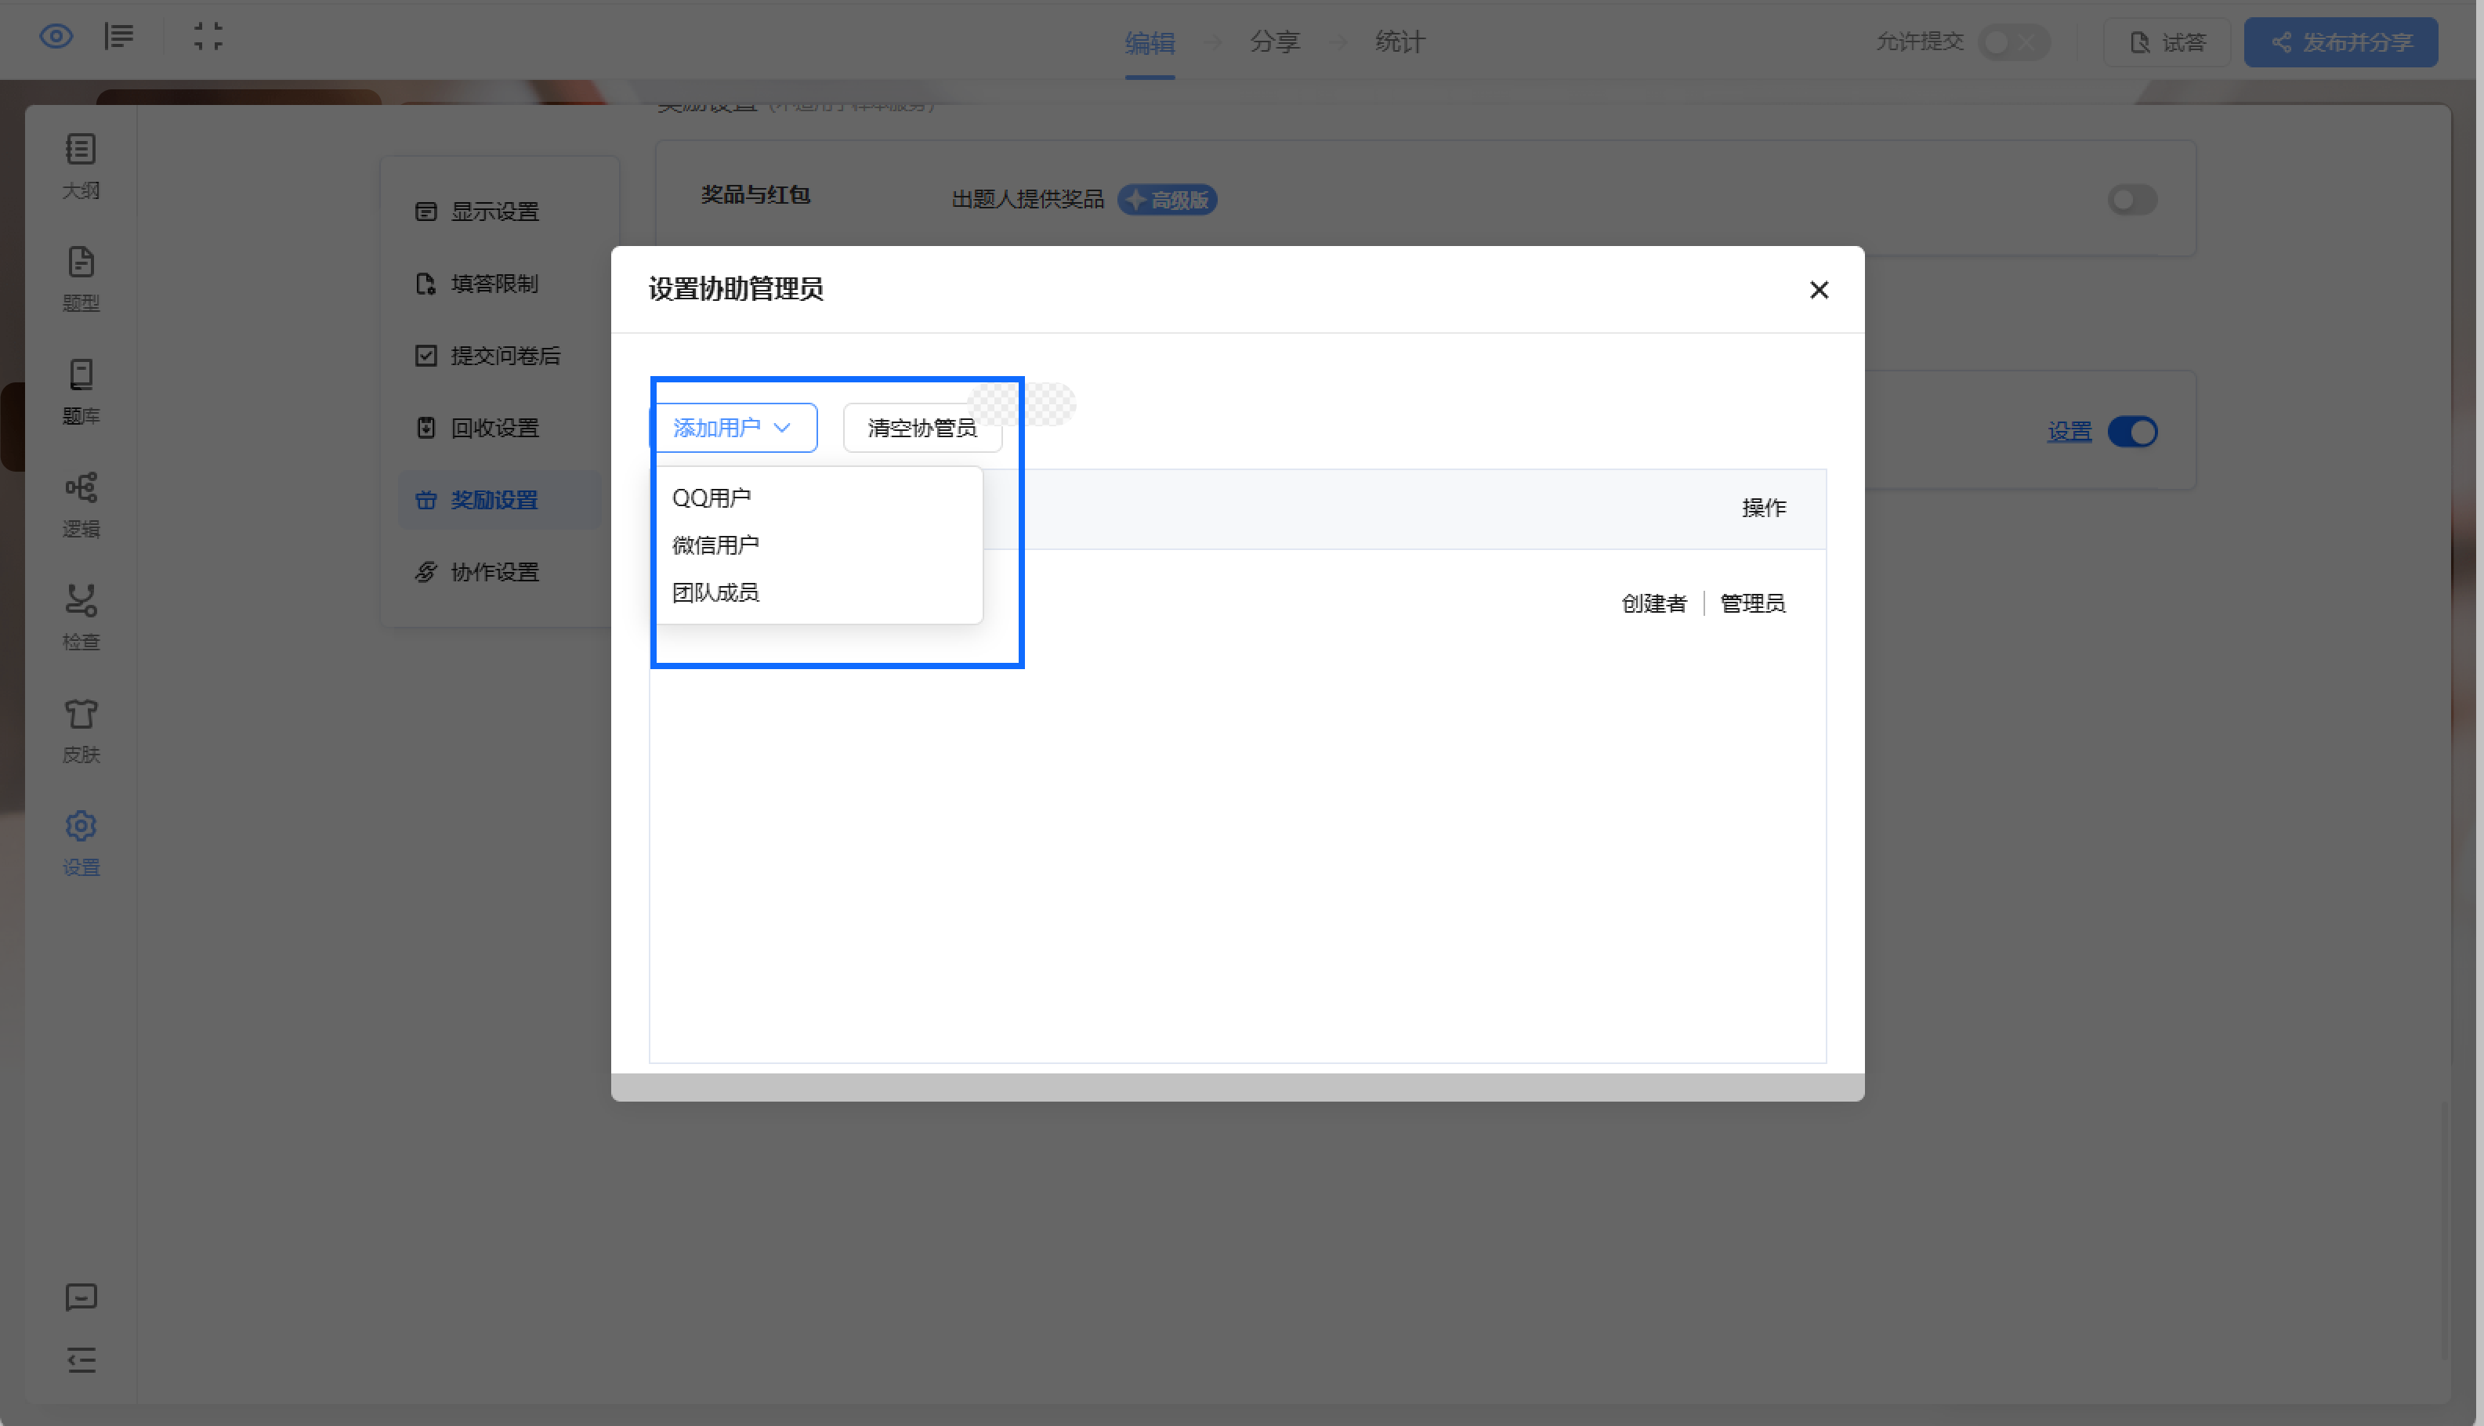Click the 操作 column header
Image resolution: width=2484 pixels, height=1426 pixels.
[1764, 508]
